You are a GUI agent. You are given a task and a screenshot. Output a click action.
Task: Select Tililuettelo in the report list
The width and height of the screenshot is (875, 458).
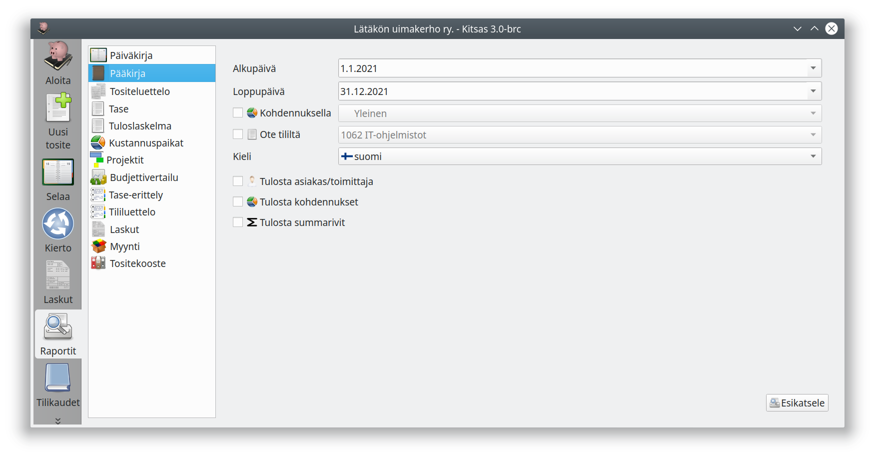pyautogui.click(x=152, y=211)
